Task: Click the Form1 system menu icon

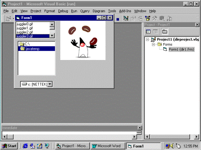Action: [18, 18]
